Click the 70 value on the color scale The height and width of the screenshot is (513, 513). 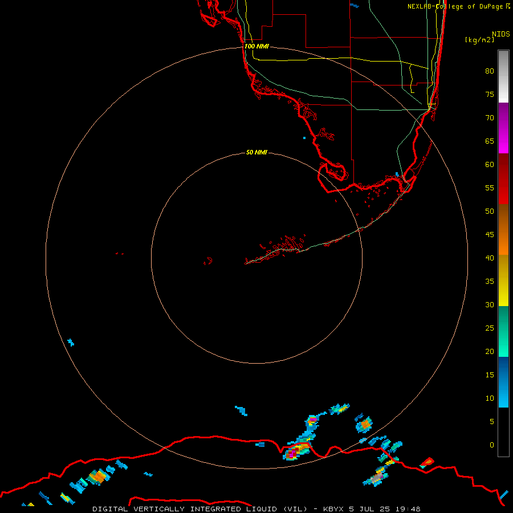pos(490,118)
